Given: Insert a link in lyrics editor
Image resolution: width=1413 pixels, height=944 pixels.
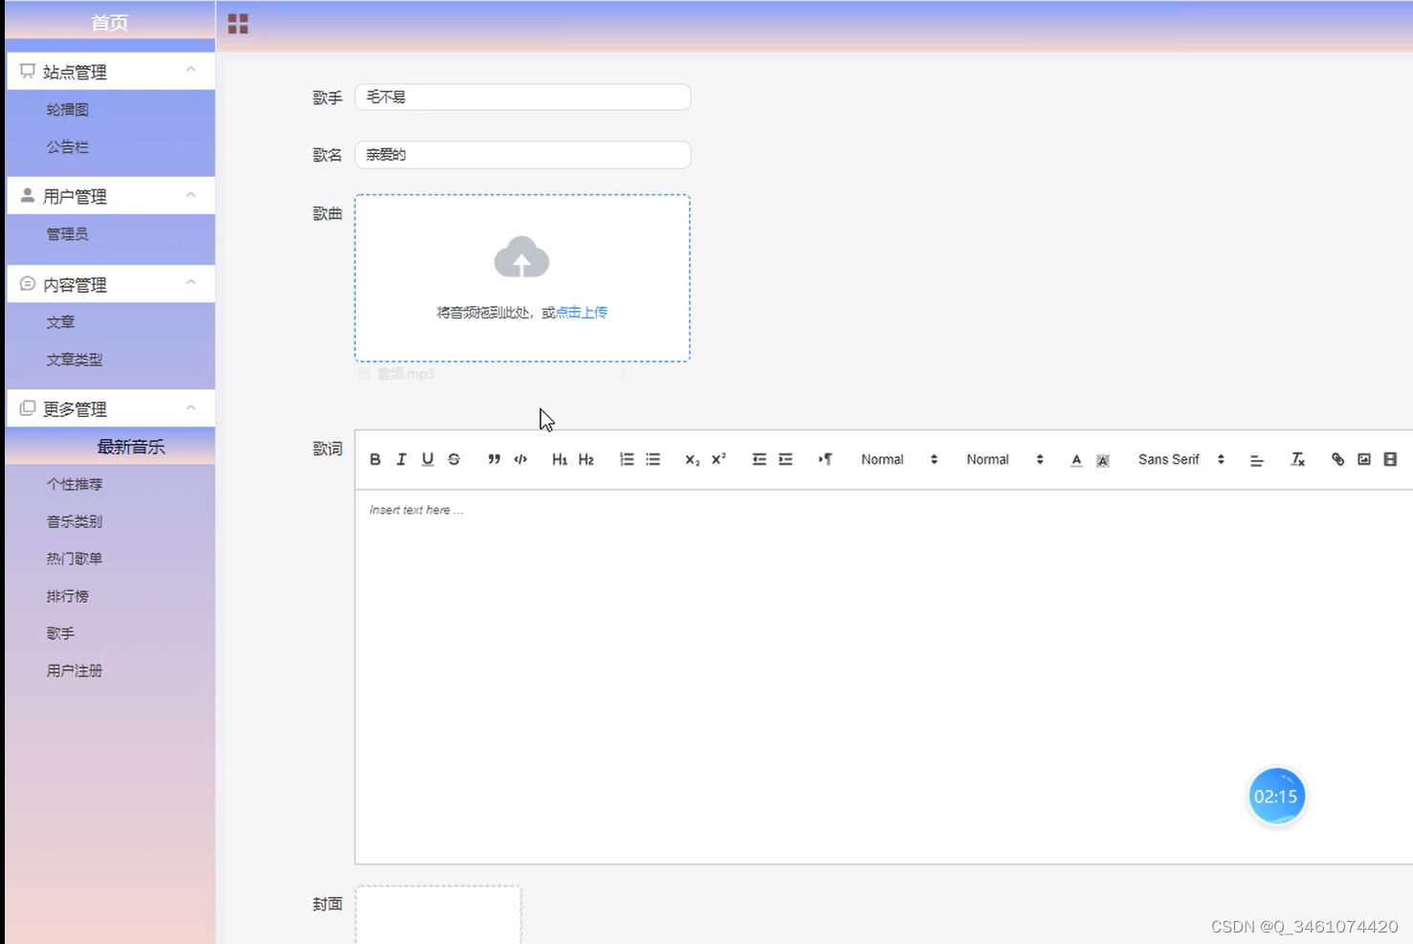Looking at the screenshot, I should 1337,460.
